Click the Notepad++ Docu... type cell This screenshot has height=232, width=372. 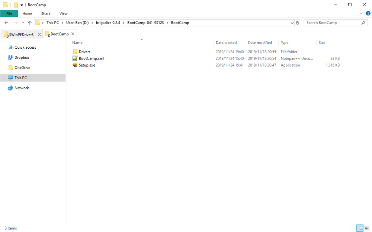pyautogui.click(x=297, y=58)
